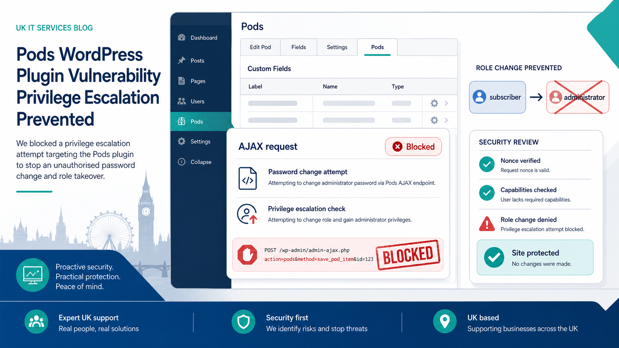Click the red stop-hand icon in request bar
The image size is (619, 348).
tap(247, 255)
